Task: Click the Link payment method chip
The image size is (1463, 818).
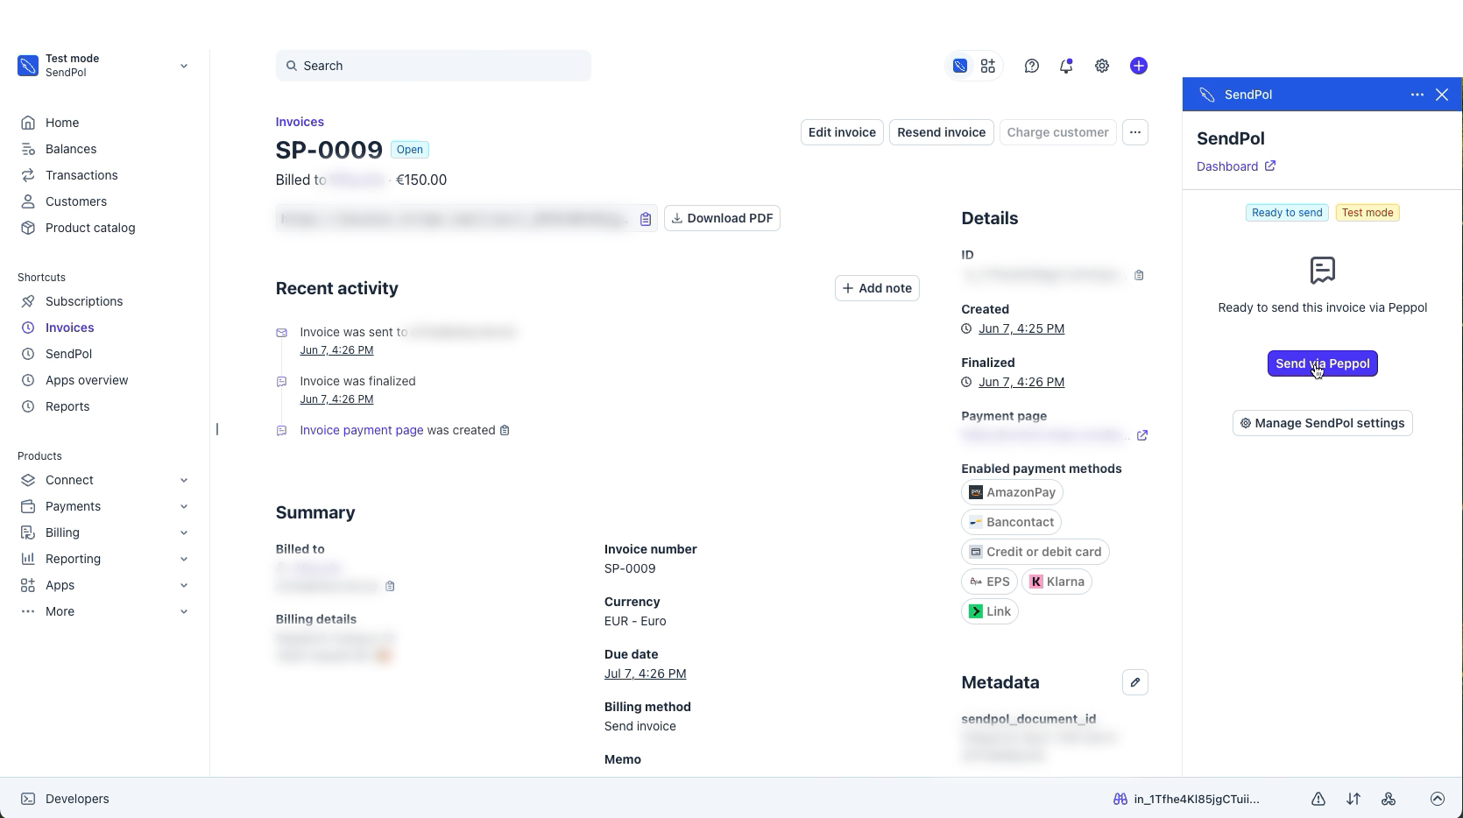Action: pyautogui.click(x=990, y=611)
